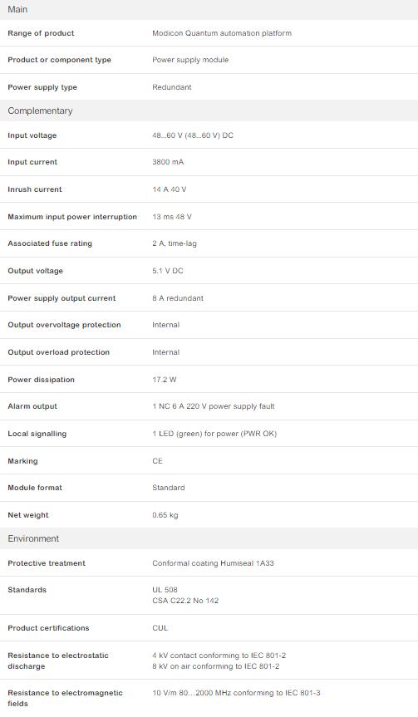Click Conformal coating Humiseal 1A33 text

tap(213, 563)
